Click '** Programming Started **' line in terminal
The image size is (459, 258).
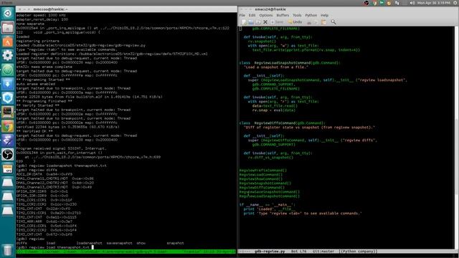[x=43, y=80]
